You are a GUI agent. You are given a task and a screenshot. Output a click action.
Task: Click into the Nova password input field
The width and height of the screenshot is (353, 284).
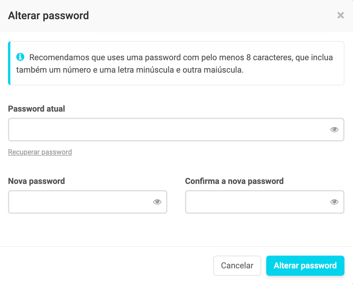click(x=80, y=202)
